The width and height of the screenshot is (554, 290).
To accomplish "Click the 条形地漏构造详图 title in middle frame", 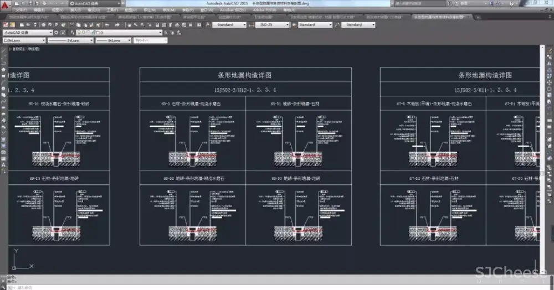I will [x=244, y=75].
